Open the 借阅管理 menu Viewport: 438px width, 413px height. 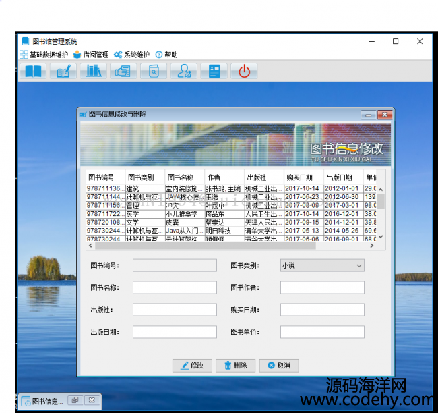(x=92, y=55)
